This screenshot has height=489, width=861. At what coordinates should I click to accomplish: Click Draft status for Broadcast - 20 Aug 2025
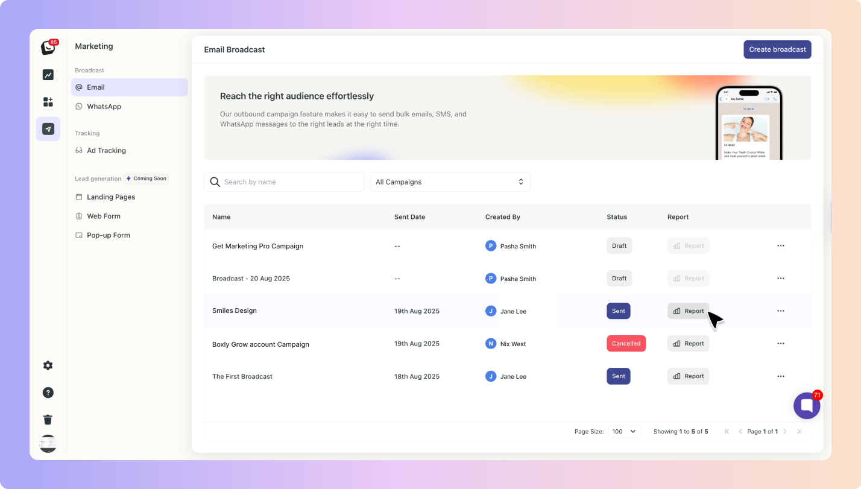619,279
